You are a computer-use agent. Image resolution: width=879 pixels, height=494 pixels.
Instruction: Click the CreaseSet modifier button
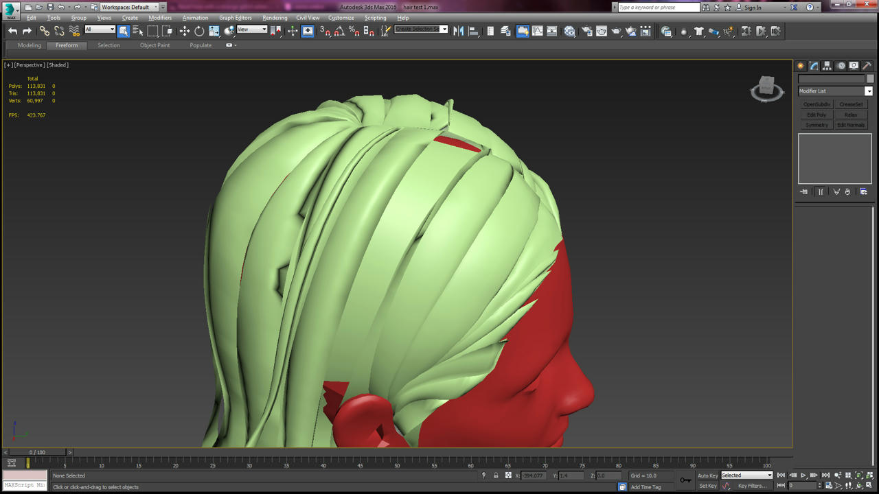[x=851, y=104]
